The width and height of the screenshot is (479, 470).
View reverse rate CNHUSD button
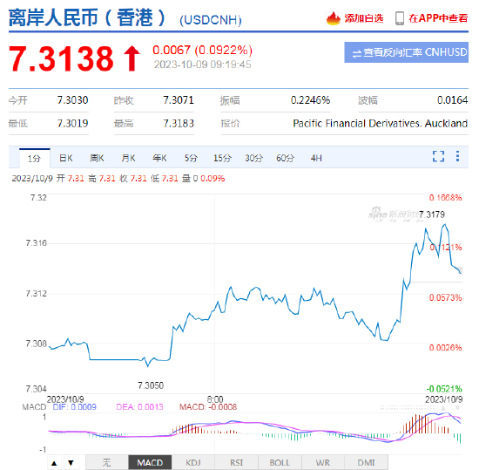pyautogui.click(x=407, y=52)
